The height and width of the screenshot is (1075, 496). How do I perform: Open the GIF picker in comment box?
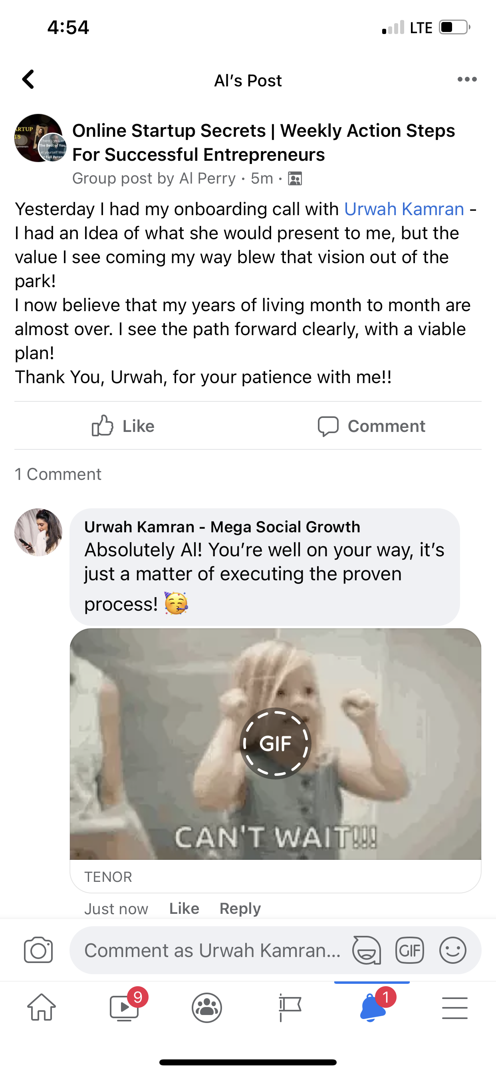410,950
